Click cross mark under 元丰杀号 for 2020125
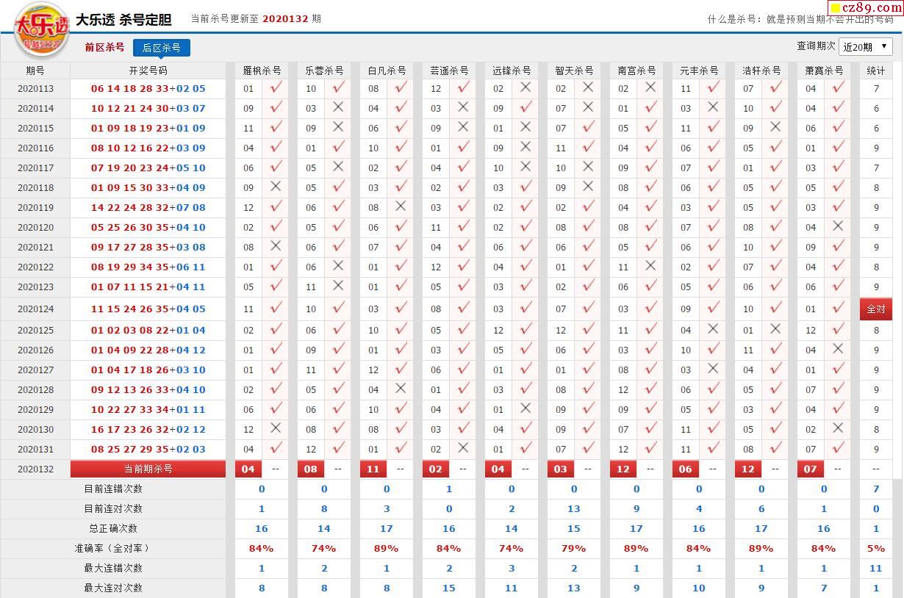The image size is (904, 598). (x=713, y=329)
